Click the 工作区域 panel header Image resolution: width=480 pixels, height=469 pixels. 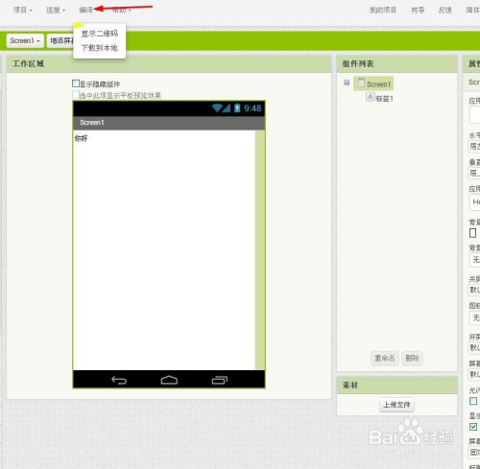tap(169, 64)
